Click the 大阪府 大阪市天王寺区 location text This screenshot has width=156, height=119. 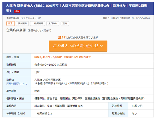(x=48, y=80)
